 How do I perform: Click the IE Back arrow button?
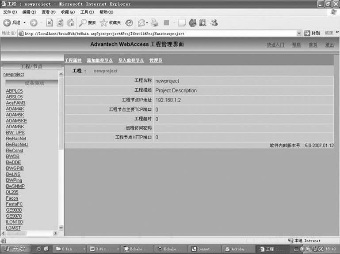[x=7, y=23]
